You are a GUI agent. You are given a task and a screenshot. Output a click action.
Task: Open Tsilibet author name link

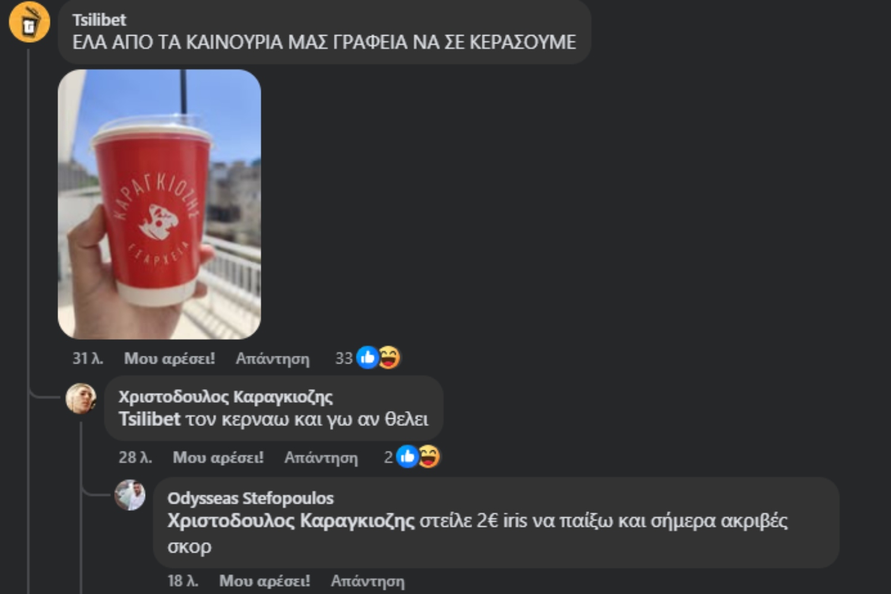(99, 20)
